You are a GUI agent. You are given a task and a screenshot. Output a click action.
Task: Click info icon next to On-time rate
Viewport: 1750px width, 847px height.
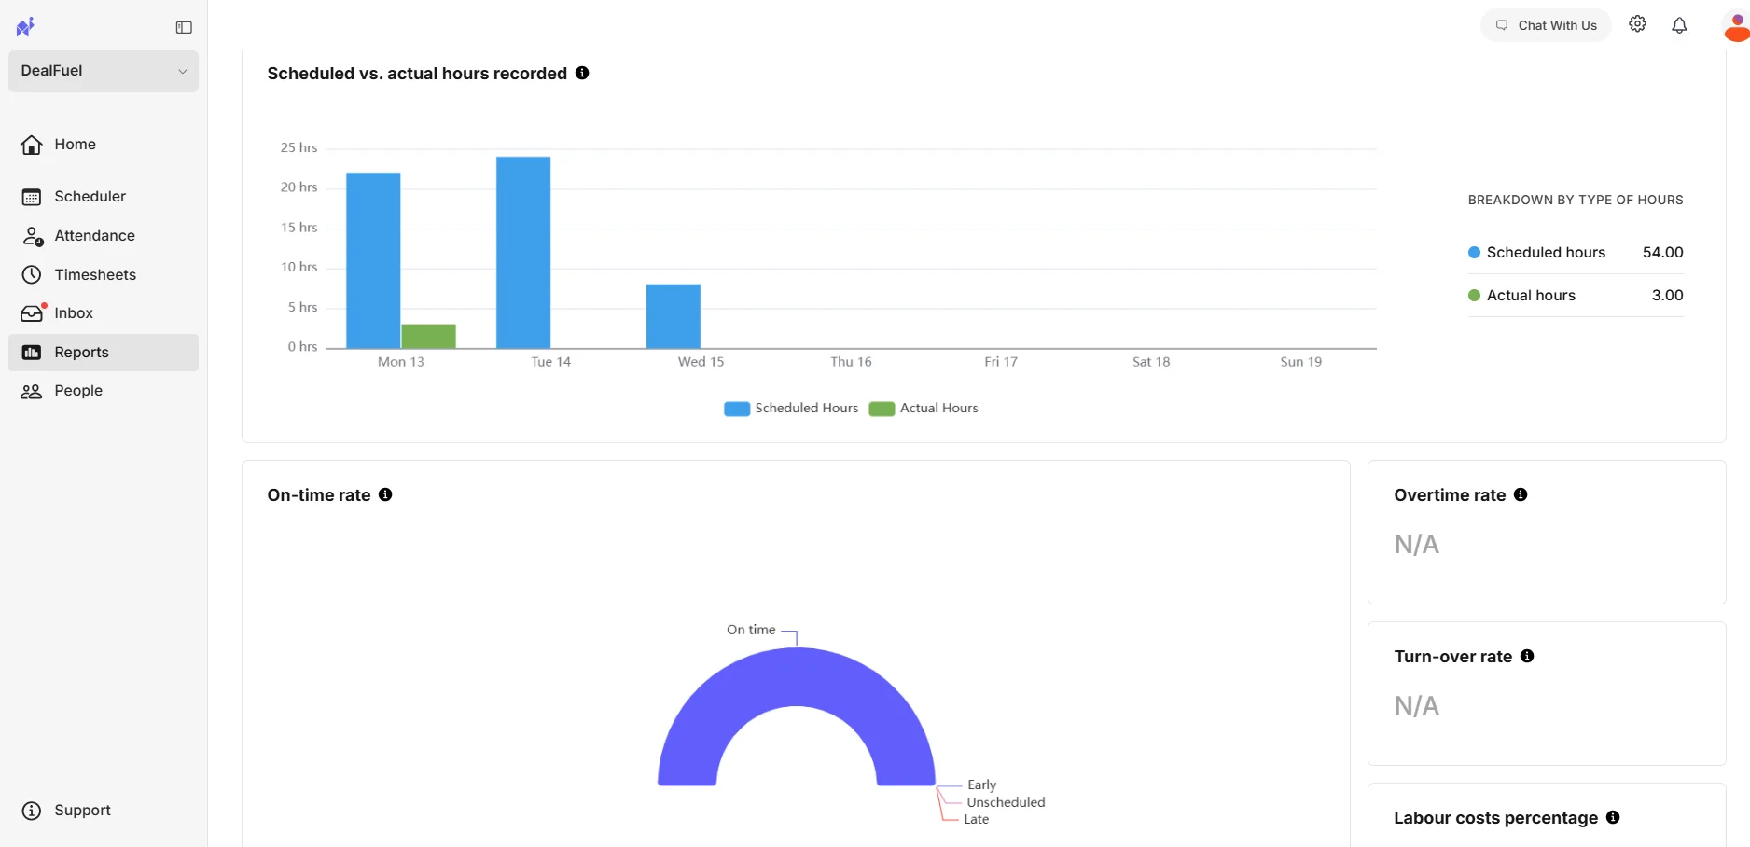pos(385,494)
